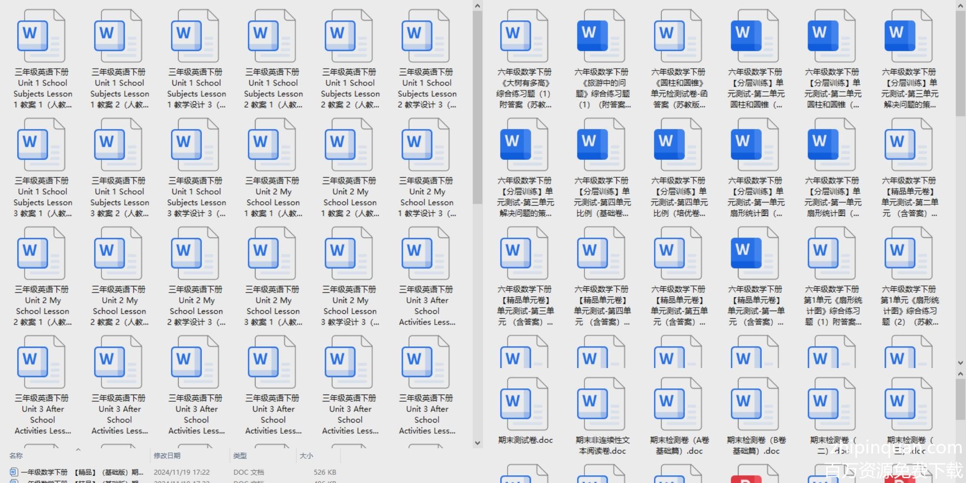The image size is (966, 483).
Task: Click file icon for My School Lesson 1 教案 2
Action: pyautogui.click(x=348, y=145)
